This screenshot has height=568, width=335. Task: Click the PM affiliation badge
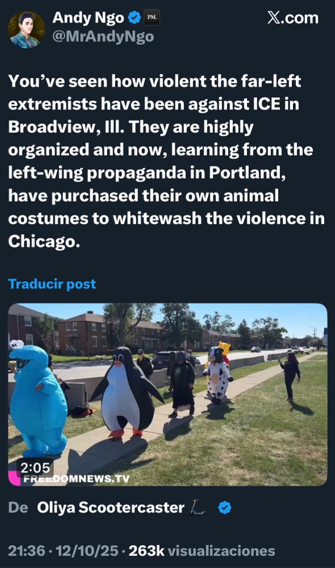point(152,18)
